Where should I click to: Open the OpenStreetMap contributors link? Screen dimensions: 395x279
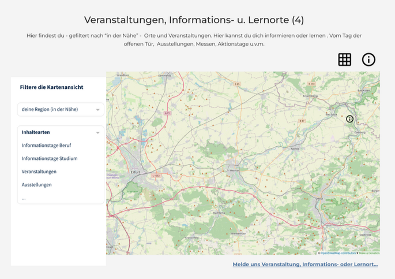click(x=338, y=253)
